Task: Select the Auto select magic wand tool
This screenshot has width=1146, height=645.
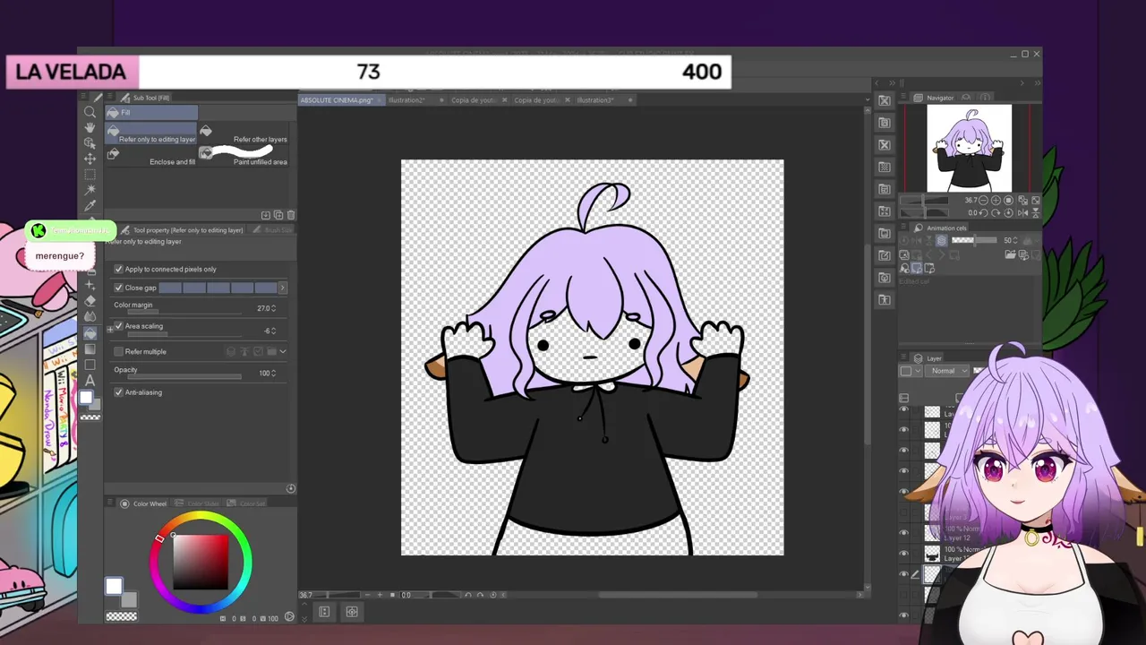Action: point(90,190)
